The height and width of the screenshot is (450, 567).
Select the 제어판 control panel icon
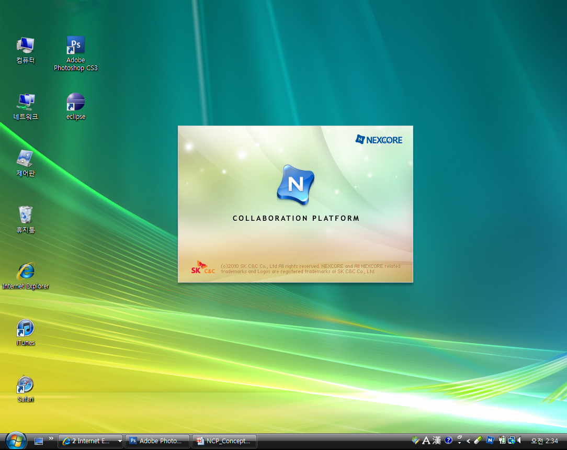tap(25, 163)
